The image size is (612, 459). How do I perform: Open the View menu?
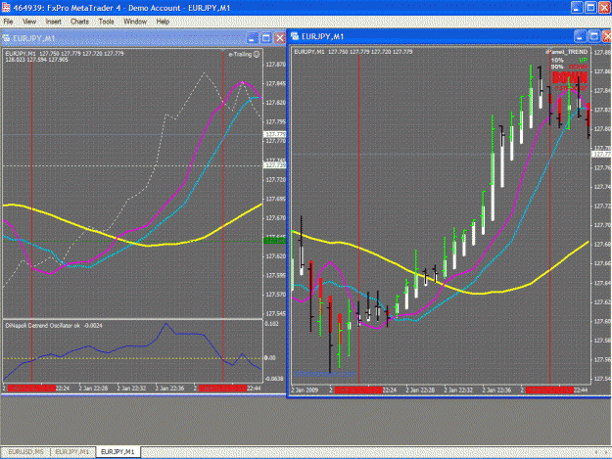point(29,22)
